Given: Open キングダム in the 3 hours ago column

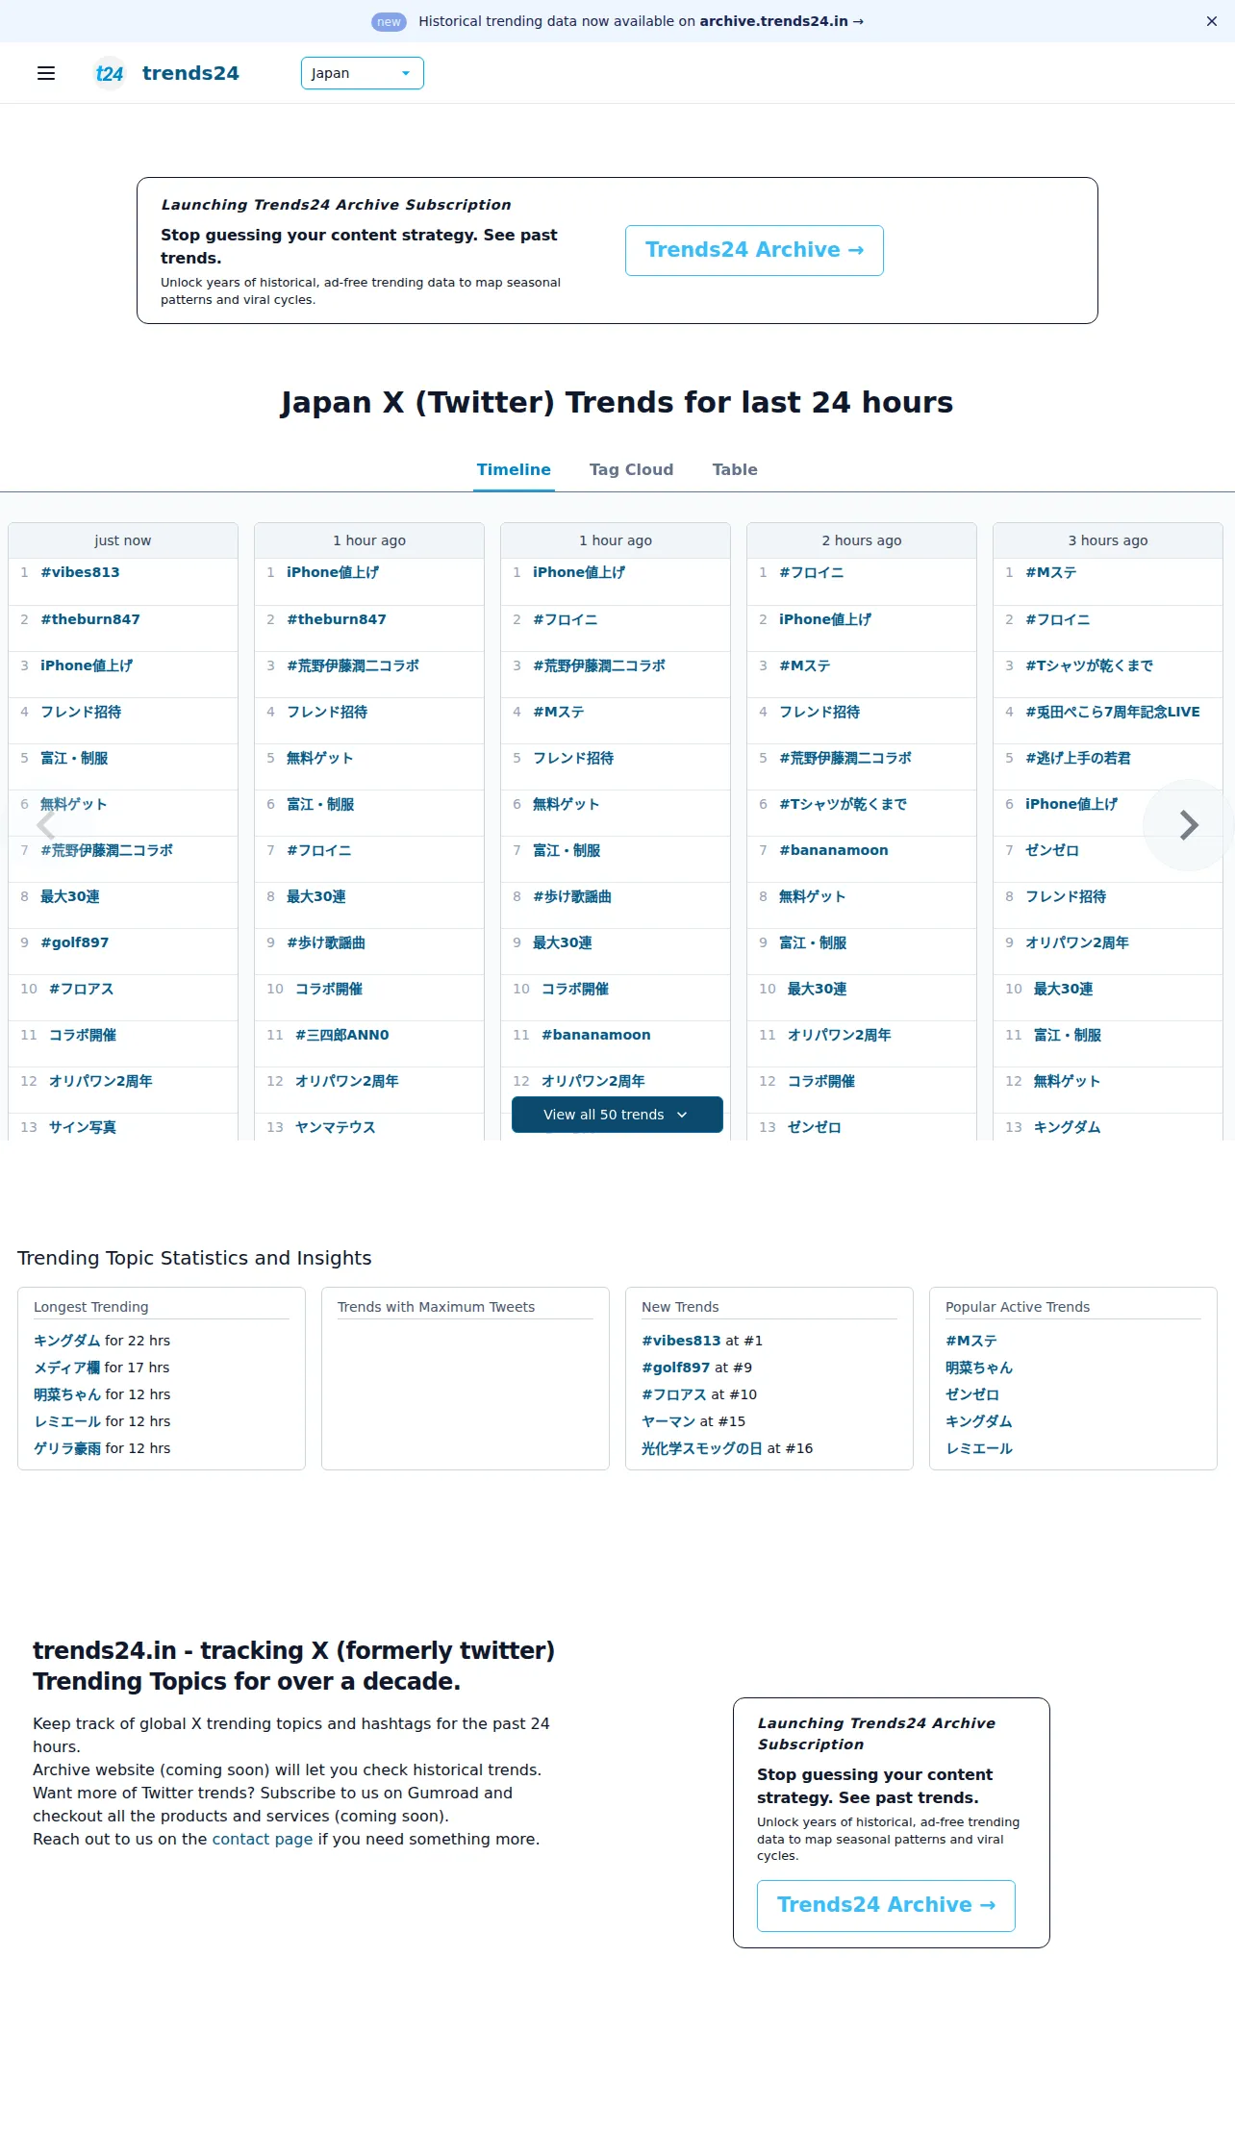Looking at the screenshot, I should (x=1068, y=1127).
